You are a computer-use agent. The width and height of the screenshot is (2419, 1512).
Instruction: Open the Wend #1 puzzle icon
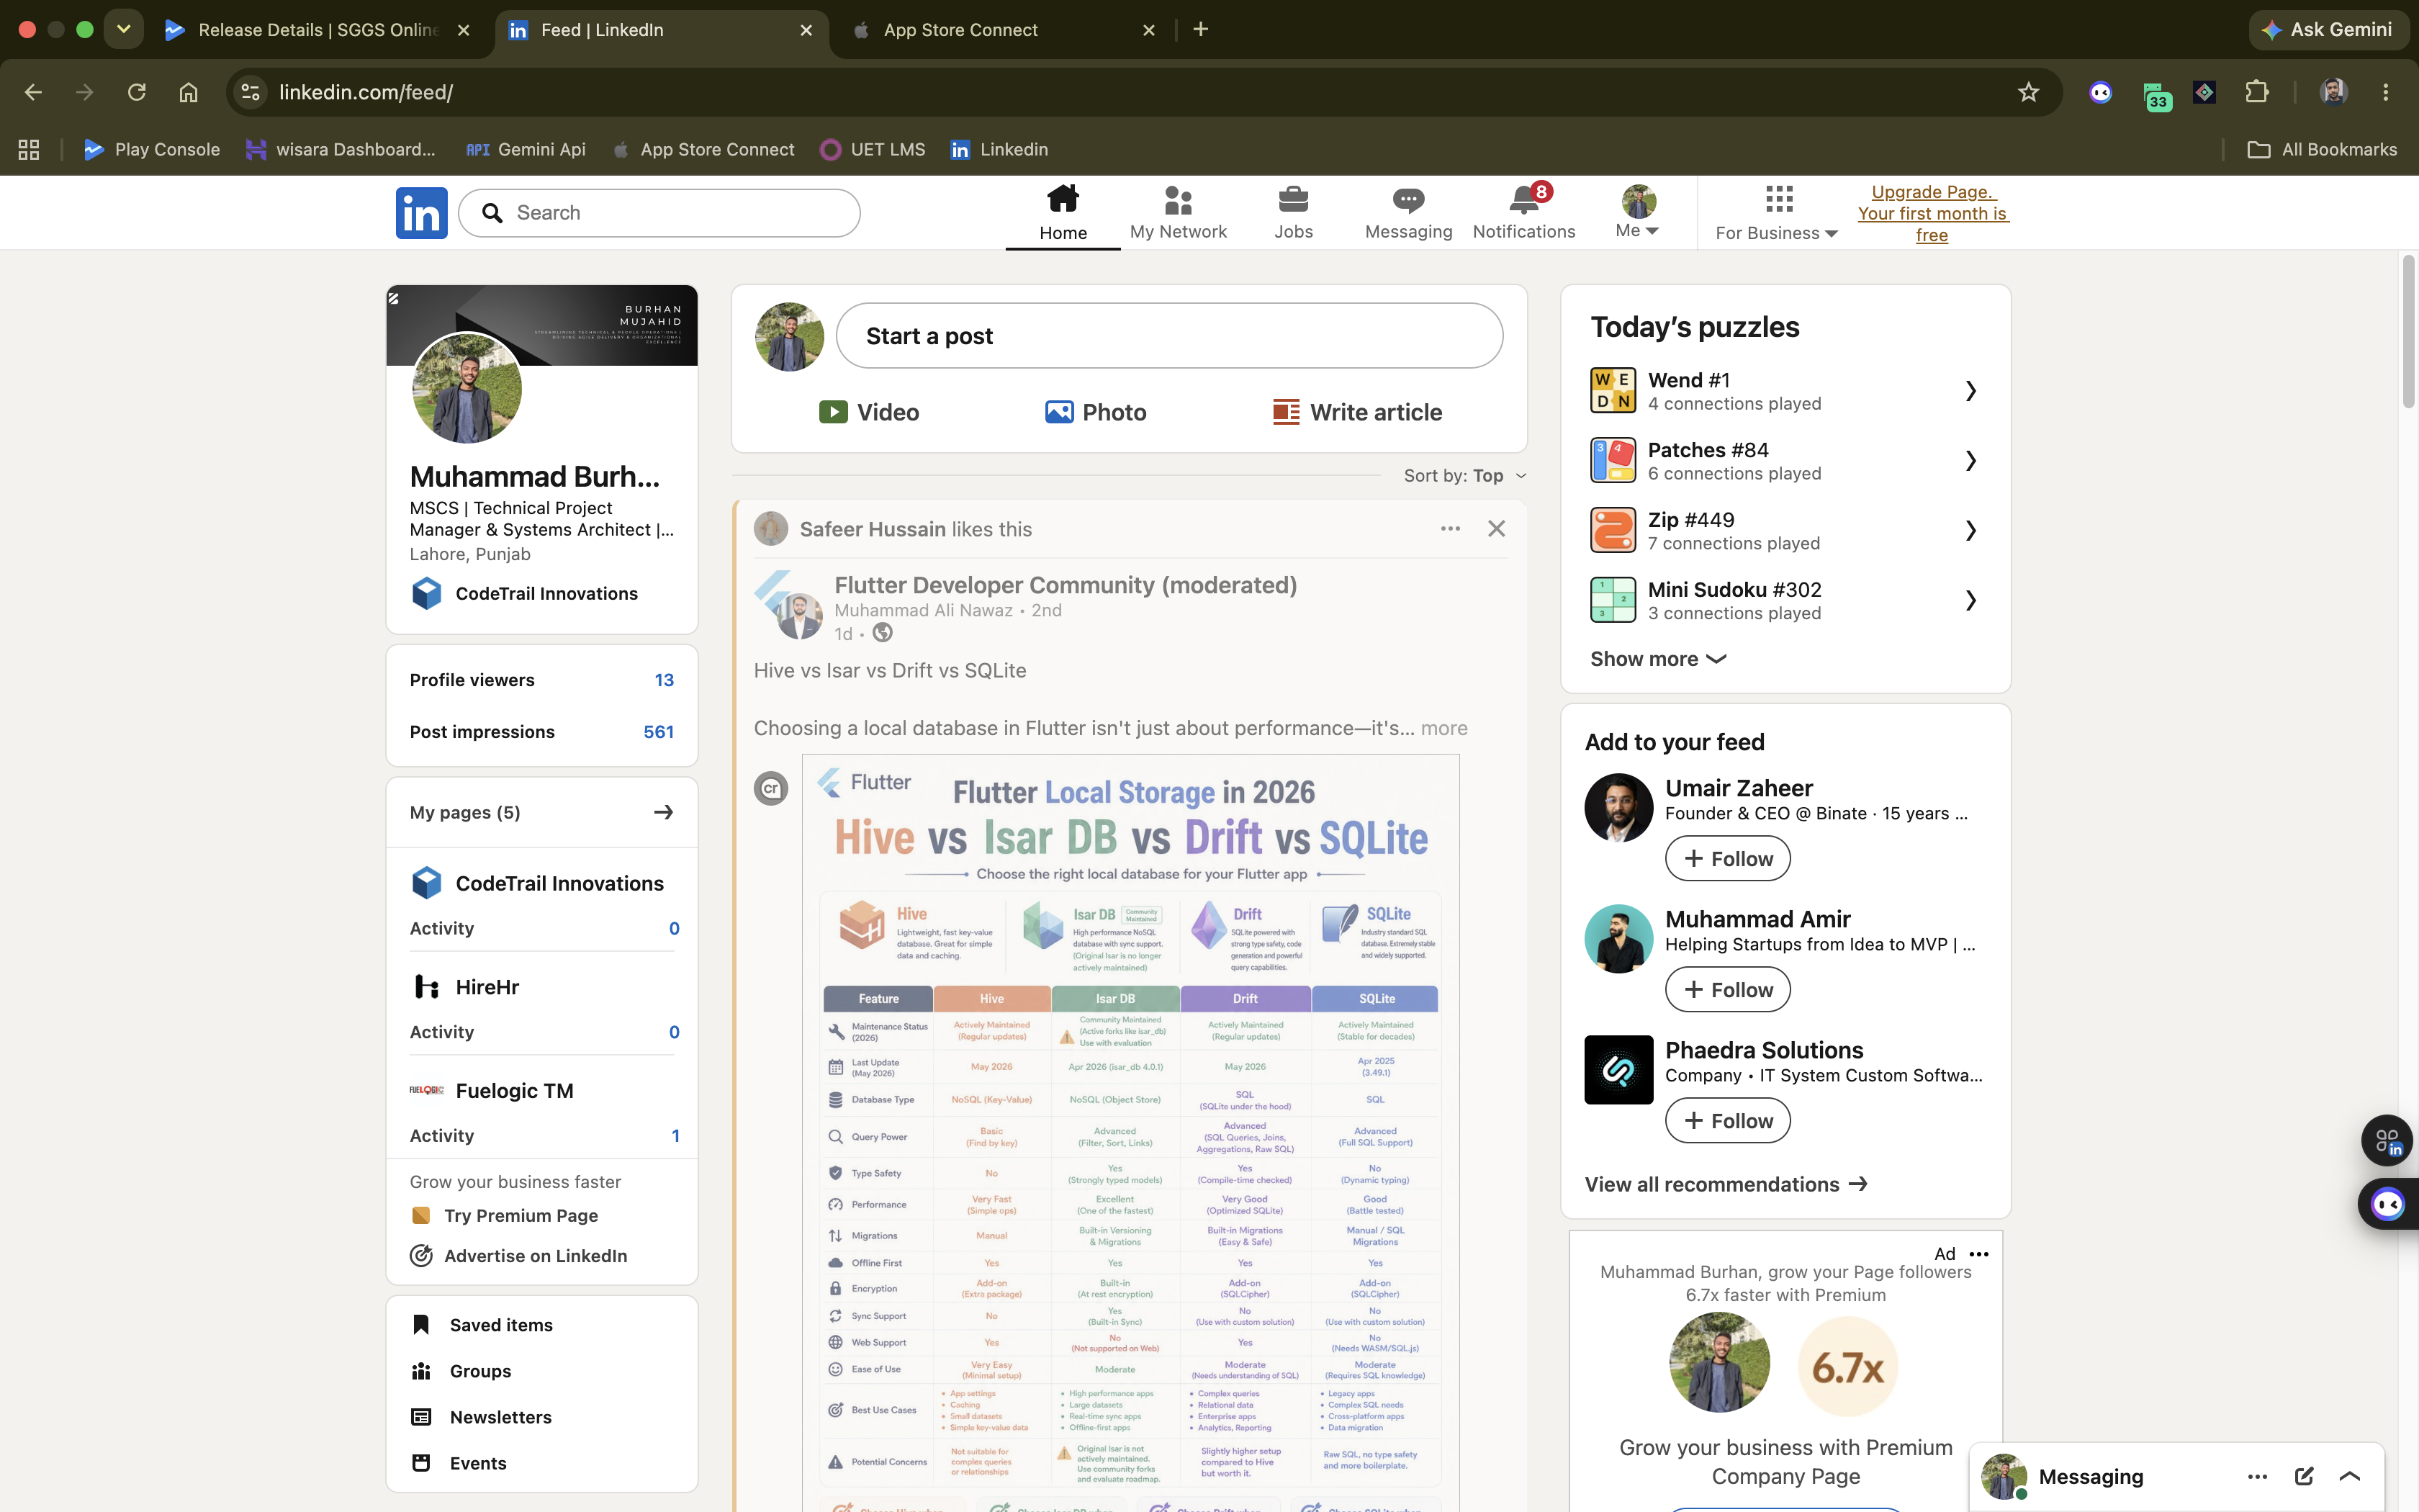[x=1613, y=391]
